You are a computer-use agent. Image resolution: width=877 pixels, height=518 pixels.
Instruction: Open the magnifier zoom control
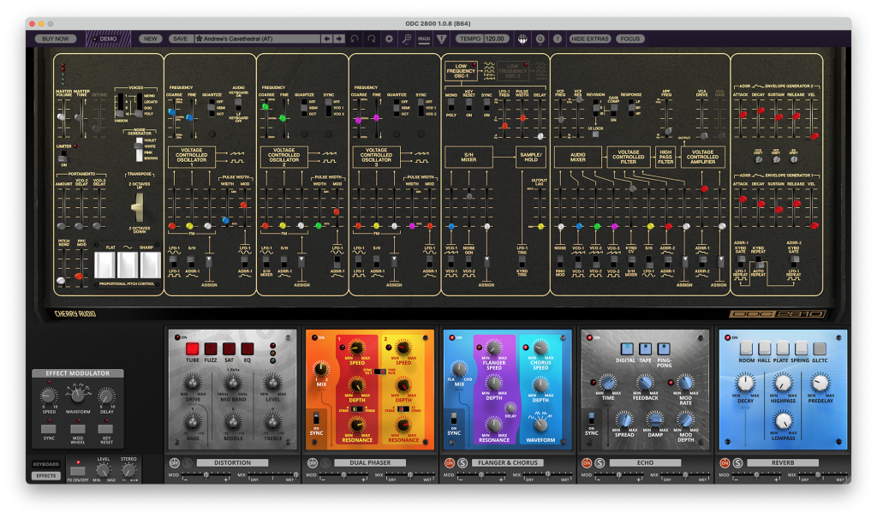[407, 39]
